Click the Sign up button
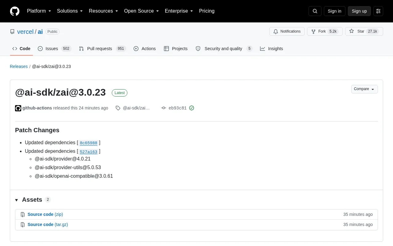This screenshot has height=246, width=393. [359, 11]
